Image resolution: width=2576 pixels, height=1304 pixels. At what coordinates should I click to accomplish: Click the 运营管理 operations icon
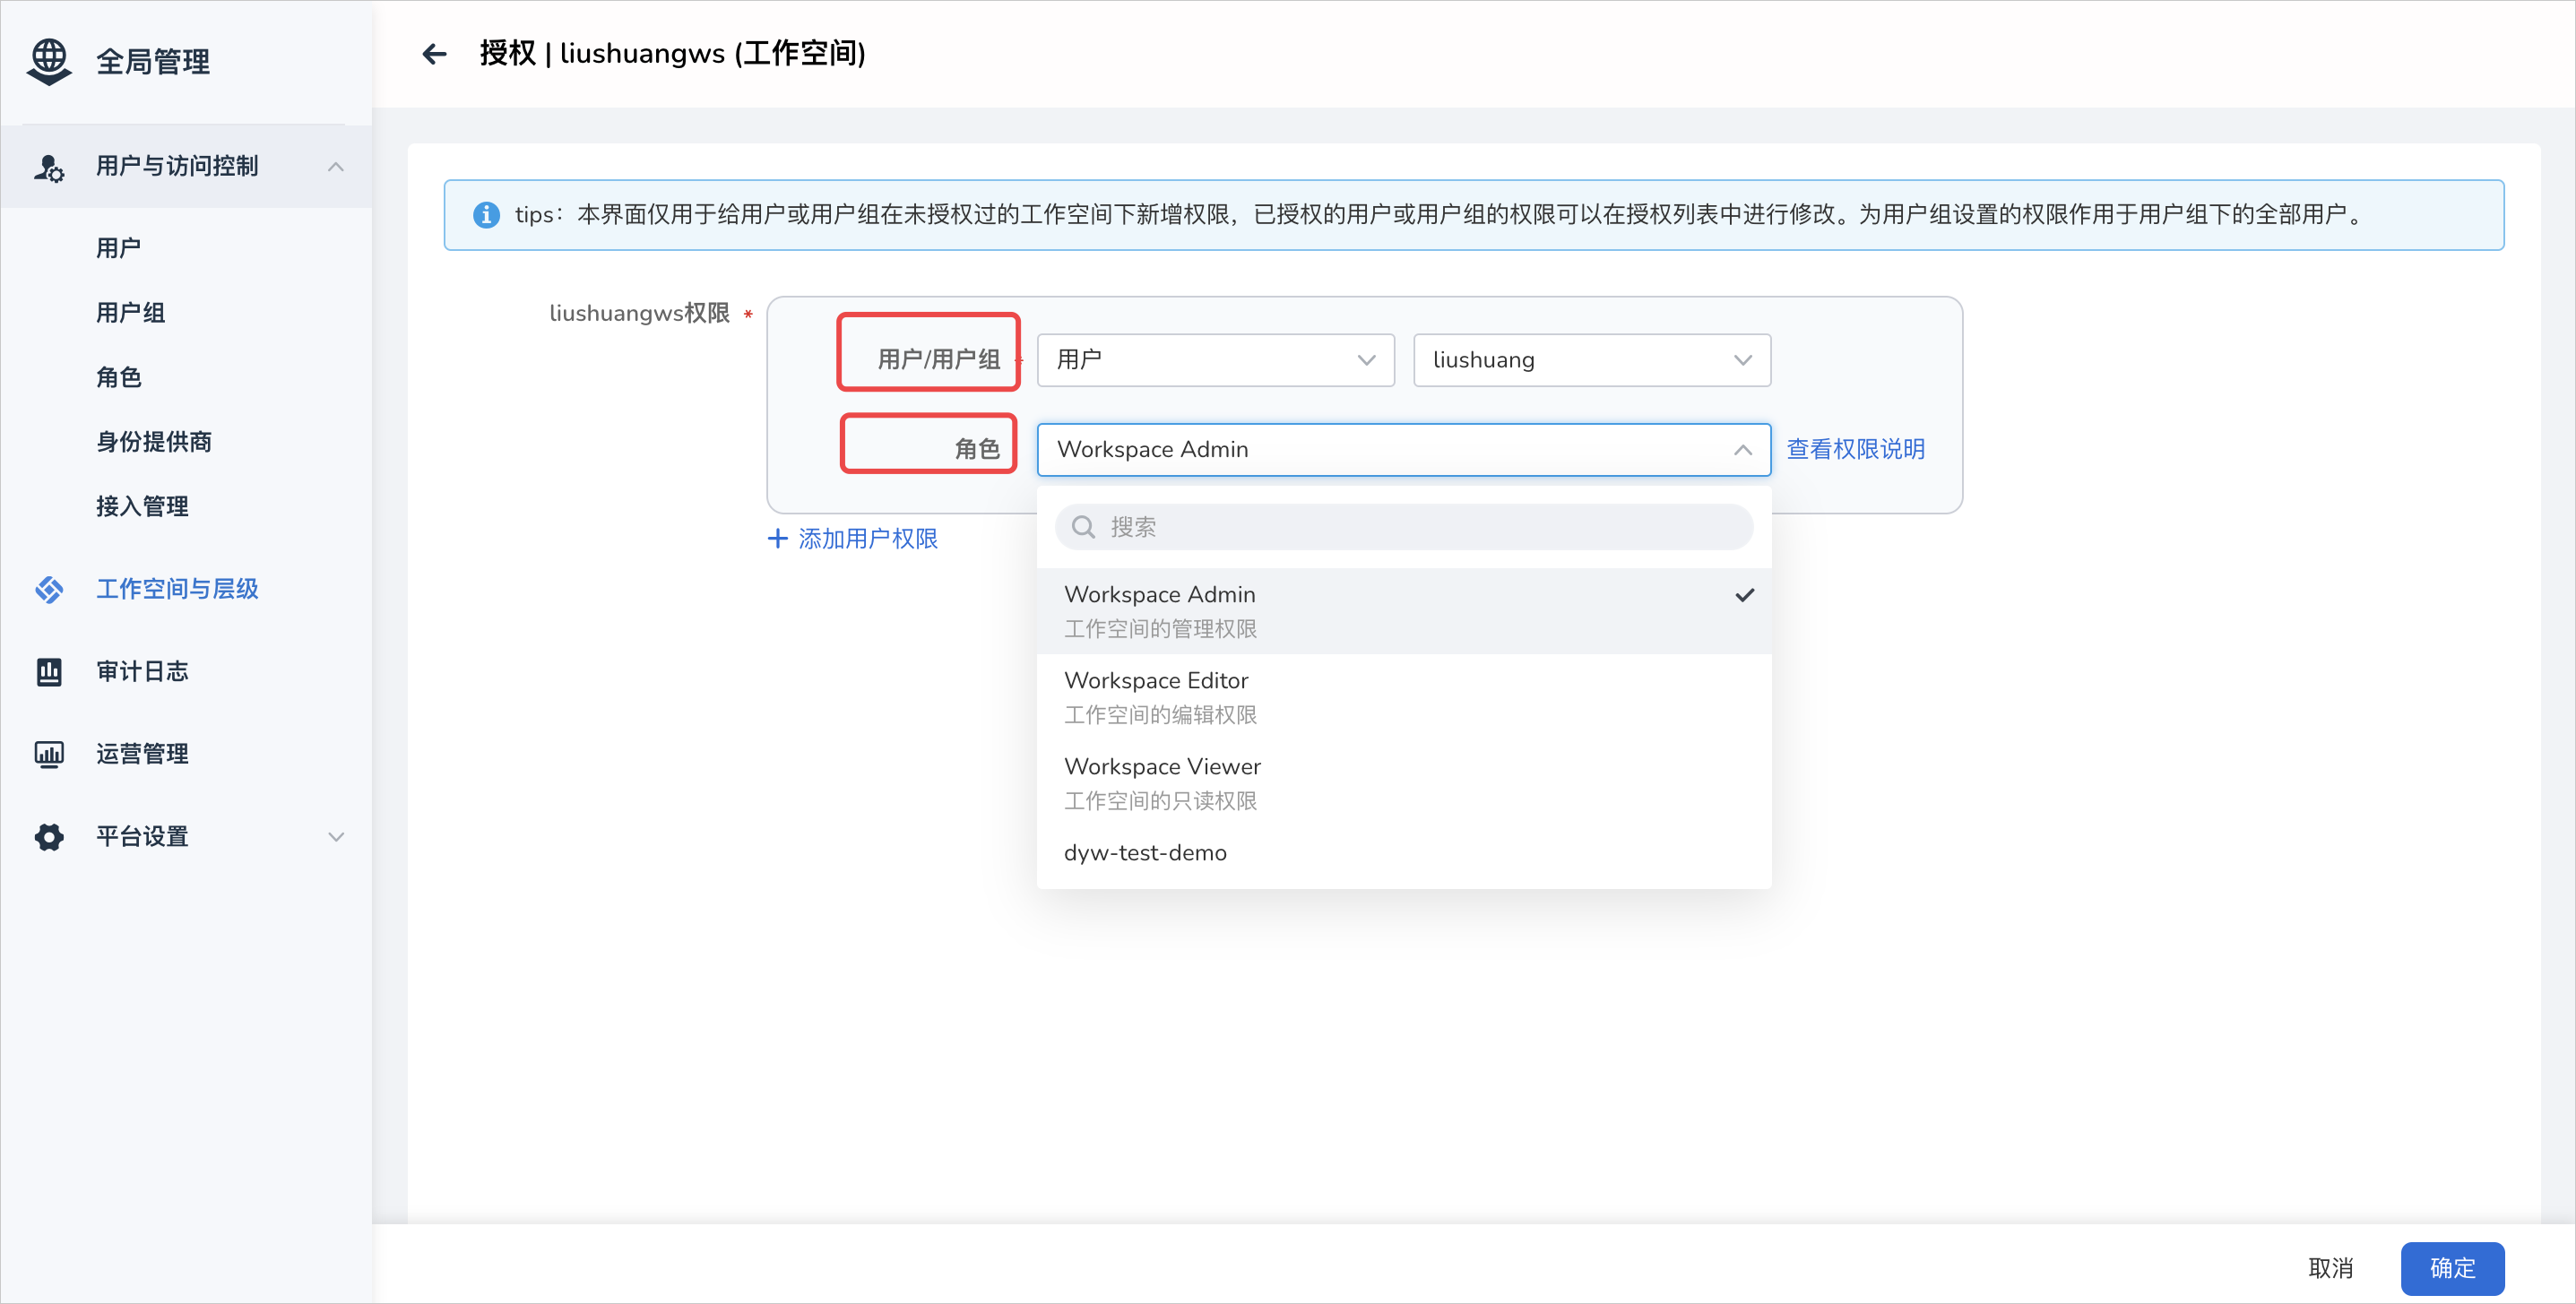(x=47, y=754)
